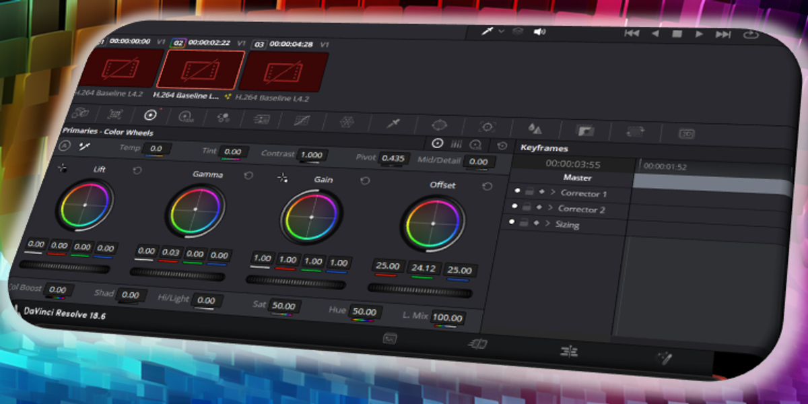
Task: Toggle the lock on Corrector 2
Action: pos(526,207)
